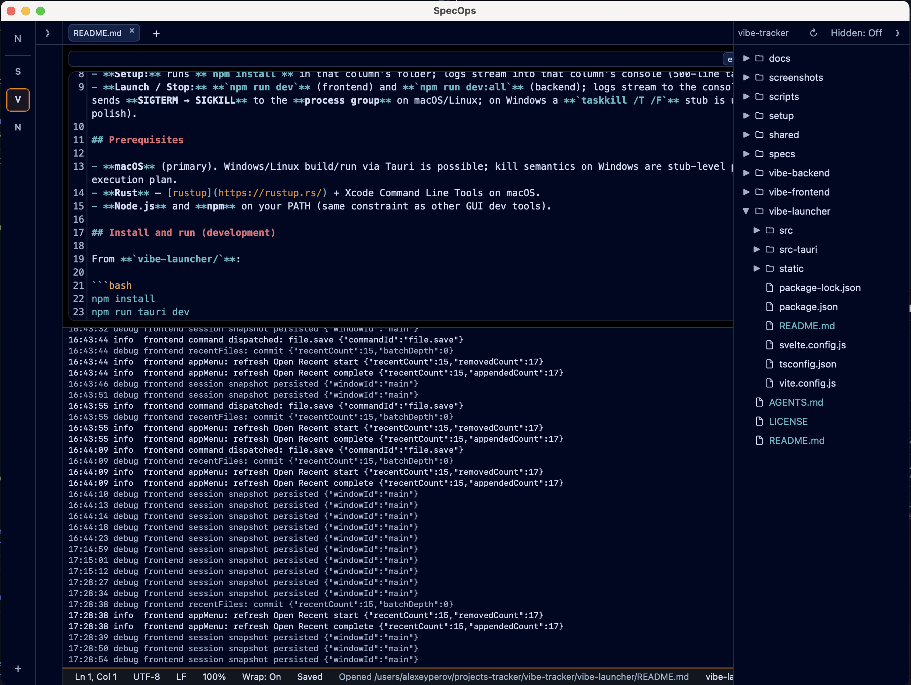Expand the shared folder

point(746,135)
